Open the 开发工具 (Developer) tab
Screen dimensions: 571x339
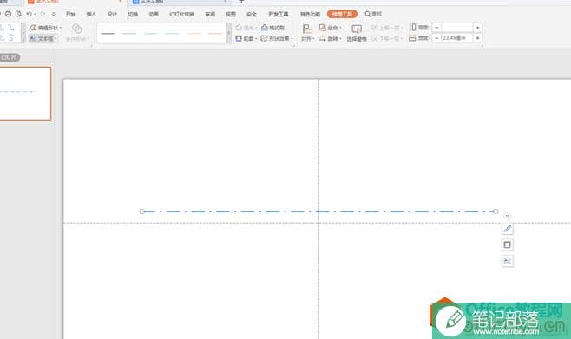(279, 14)
